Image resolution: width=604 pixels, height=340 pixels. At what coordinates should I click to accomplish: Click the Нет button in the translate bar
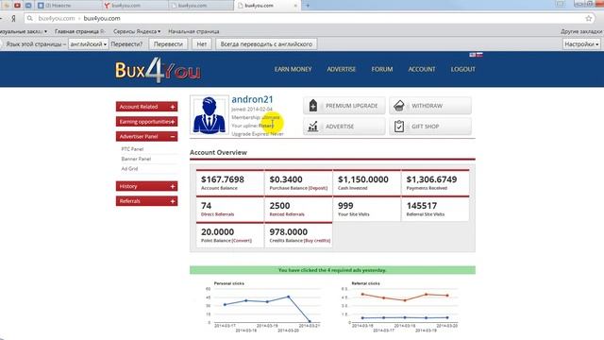point(202,44)
